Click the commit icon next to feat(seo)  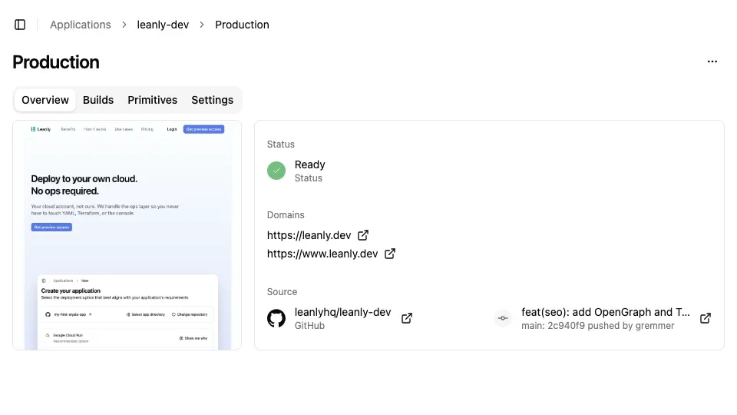[x=503, y=318]
